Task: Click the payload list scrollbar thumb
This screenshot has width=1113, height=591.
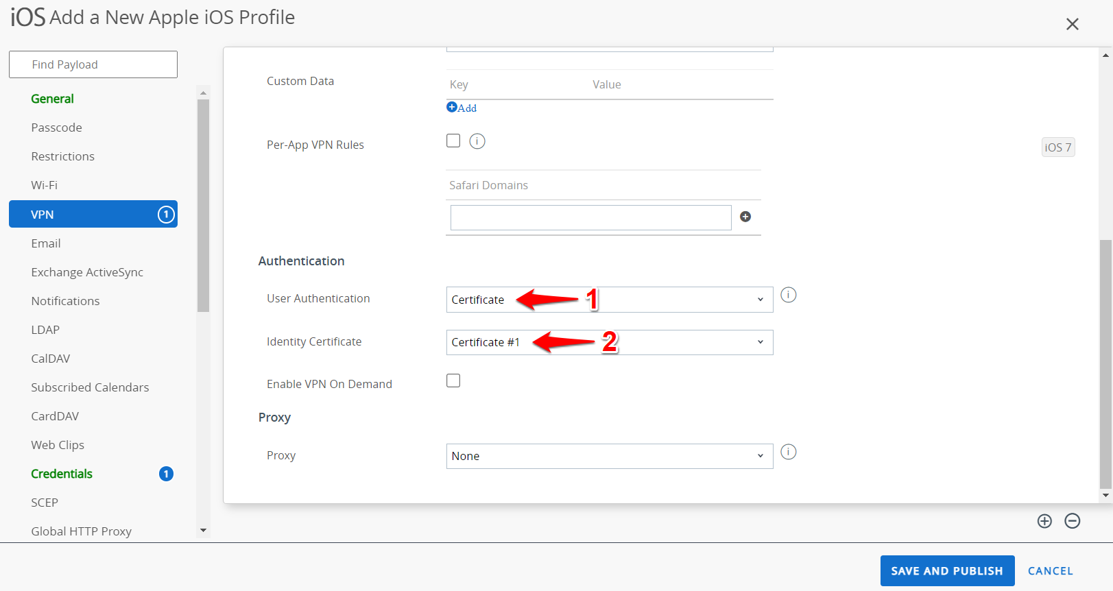Action: 203,206
